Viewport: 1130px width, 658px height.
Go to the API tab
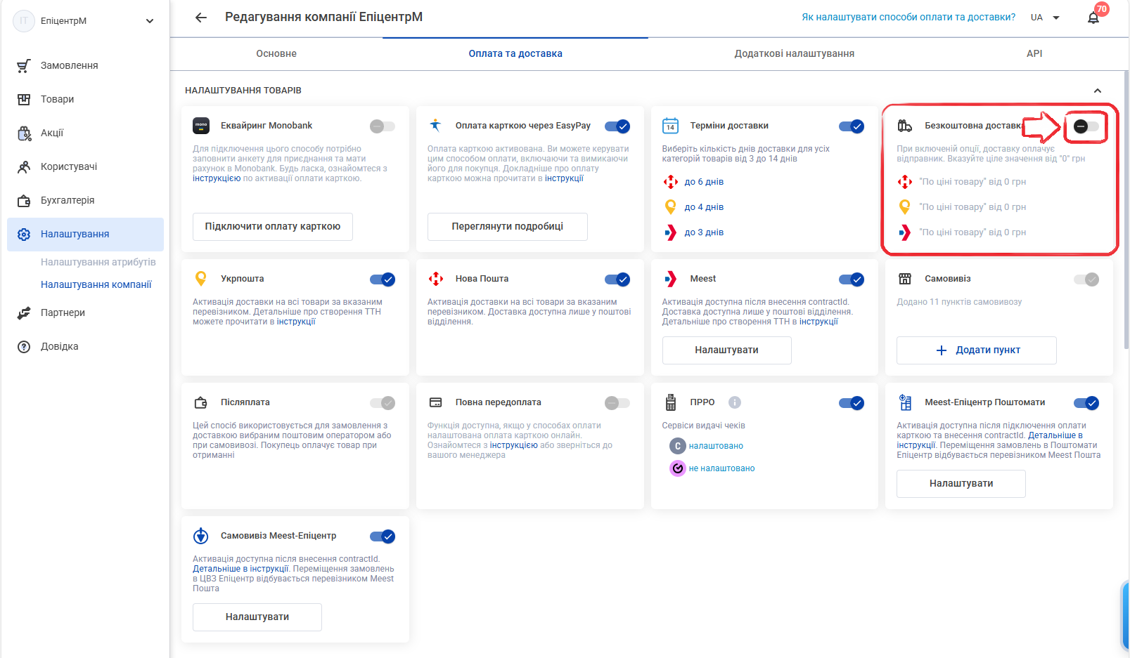[1034, 53]
